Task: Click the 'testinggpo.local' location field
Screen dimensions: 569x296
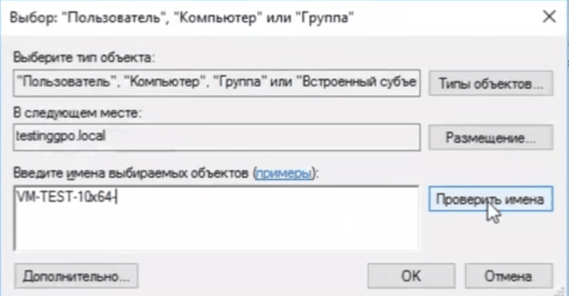Action: 215,136
